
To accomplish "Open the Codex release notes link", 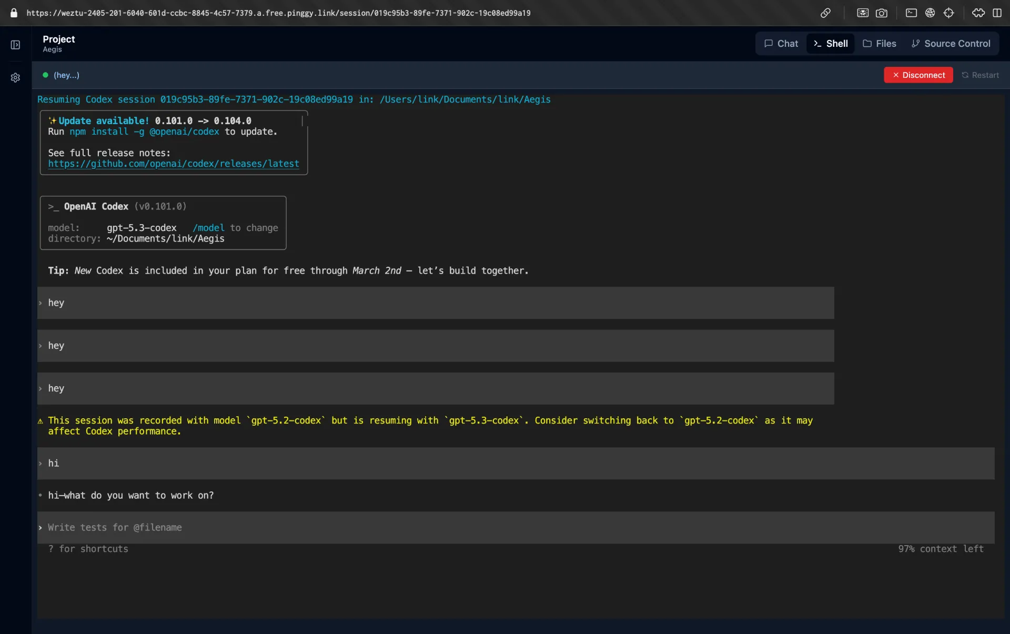I will [x=174, y=164].
